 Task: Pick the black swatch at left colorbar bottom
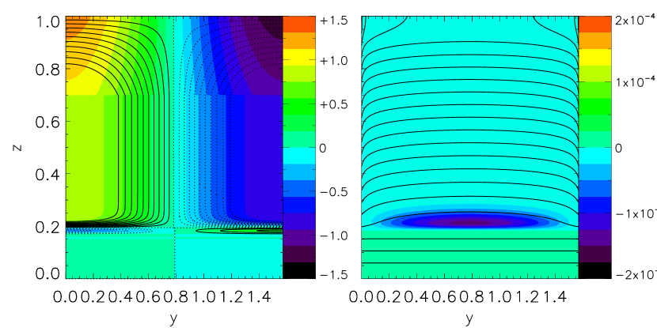point(299,270)
